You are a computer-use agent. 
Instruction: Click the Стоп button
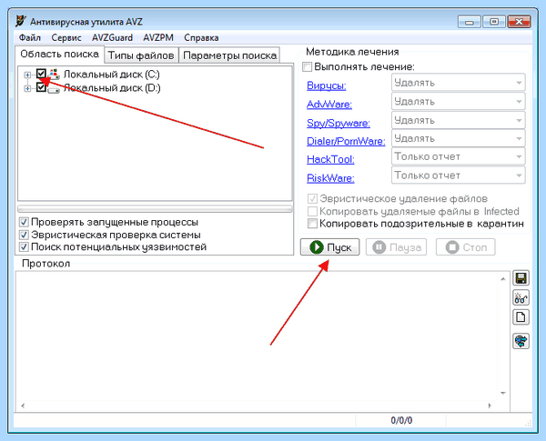(466, 247)
